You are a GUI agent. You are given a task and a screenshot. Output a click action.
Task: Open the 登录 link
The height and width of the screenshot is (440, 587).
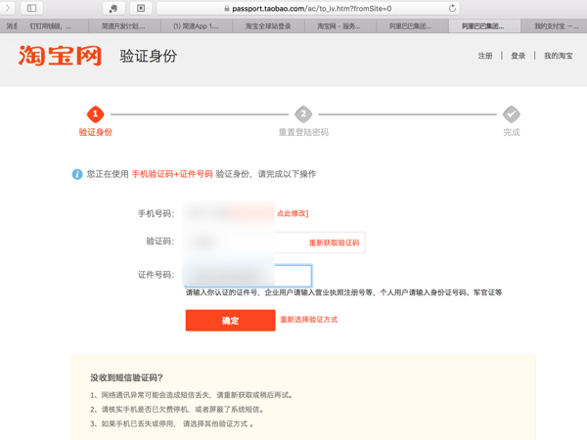(519, 56)
